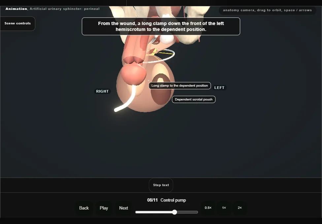Set playback speed to 2×
The width and height of the screenshot is (322, 224).
pos(240,208)
